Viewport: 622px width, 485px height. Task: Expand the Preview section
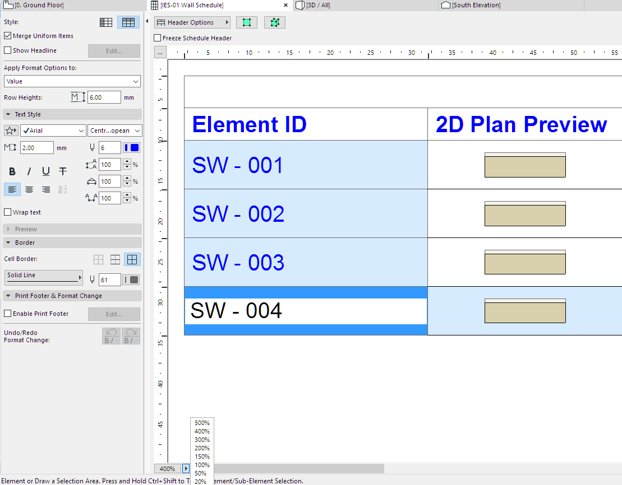click(8, 229)
